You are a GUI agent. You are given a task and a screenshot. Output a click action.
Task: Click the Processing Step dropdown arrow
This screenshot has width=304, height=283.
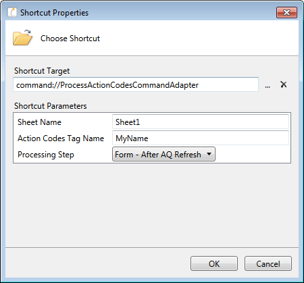pos(209,154)
